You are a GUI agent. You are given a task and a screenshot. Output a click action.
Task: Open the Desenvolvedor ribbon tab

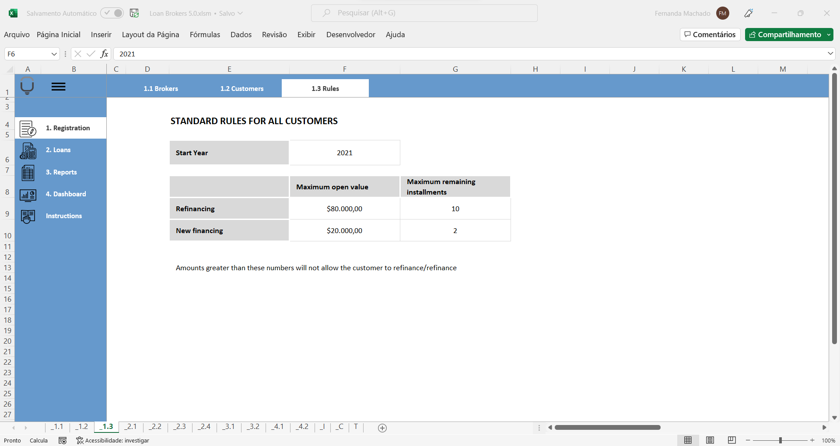(350, 35)
